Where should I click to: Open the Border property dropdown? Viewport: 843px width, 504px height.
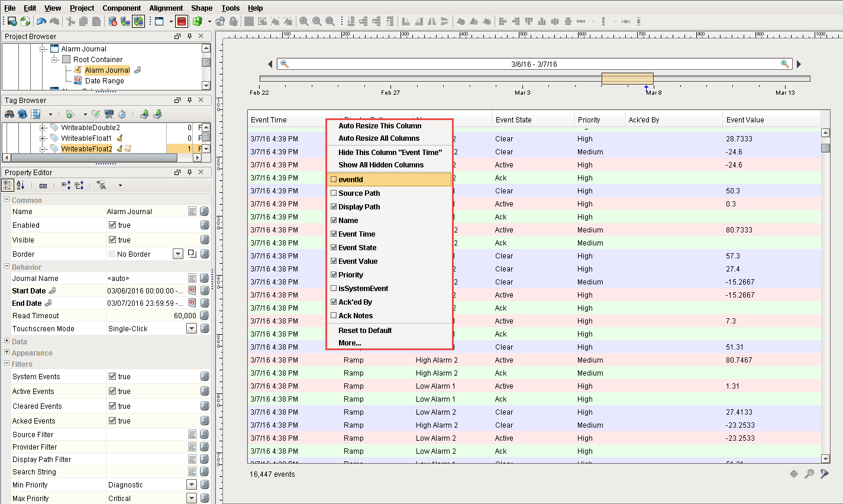coord(177,253)
